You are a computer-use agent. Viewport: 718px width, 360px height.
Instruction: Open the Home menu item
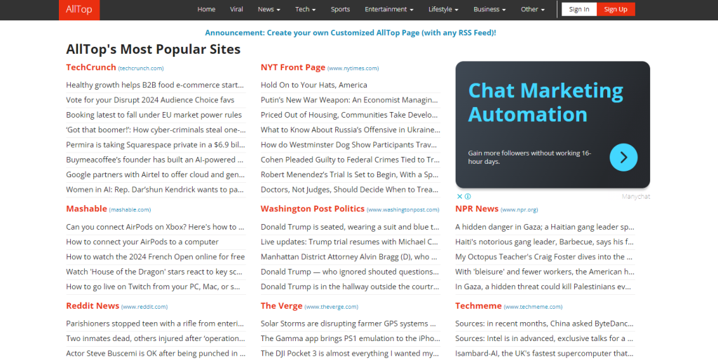tap(206, 9)
